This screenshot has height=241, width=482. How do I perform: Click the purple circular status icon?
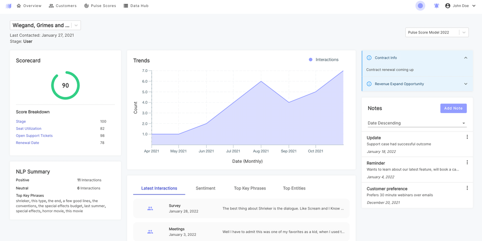click(420, 6)
